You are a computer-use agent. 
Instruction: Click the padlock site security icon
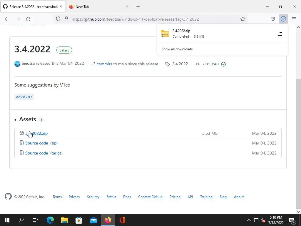(66, 19)
